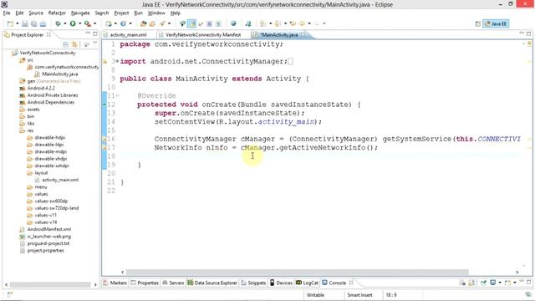Open the Window menu
Viewport: 535px width, 301px height.
tap(156, 13)
